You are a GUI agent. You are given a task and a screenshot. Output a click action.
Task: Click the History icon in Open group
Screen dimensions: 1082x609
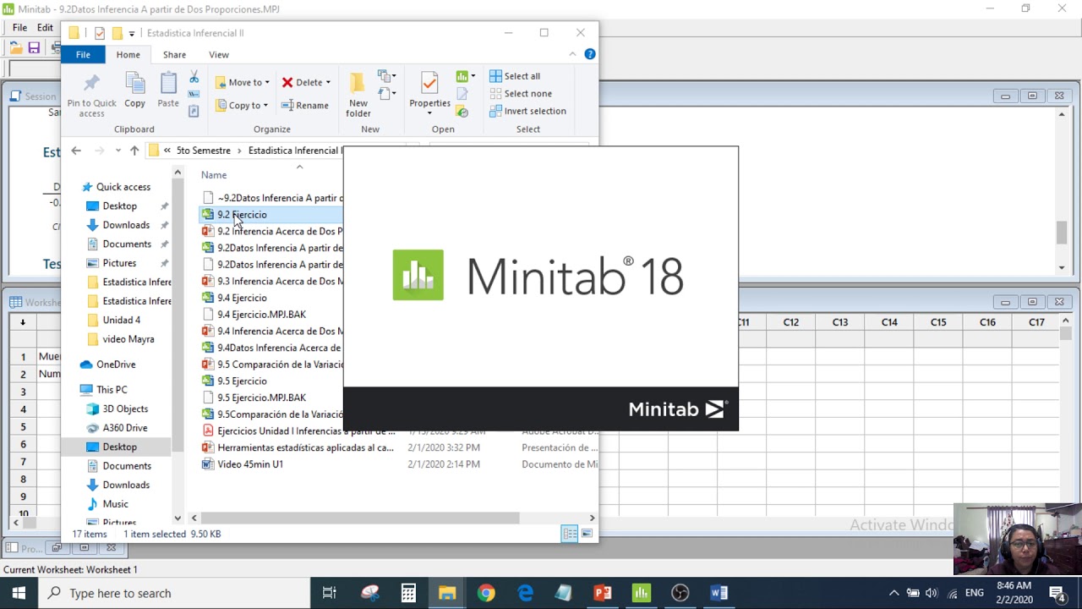(x=462, y=111)
